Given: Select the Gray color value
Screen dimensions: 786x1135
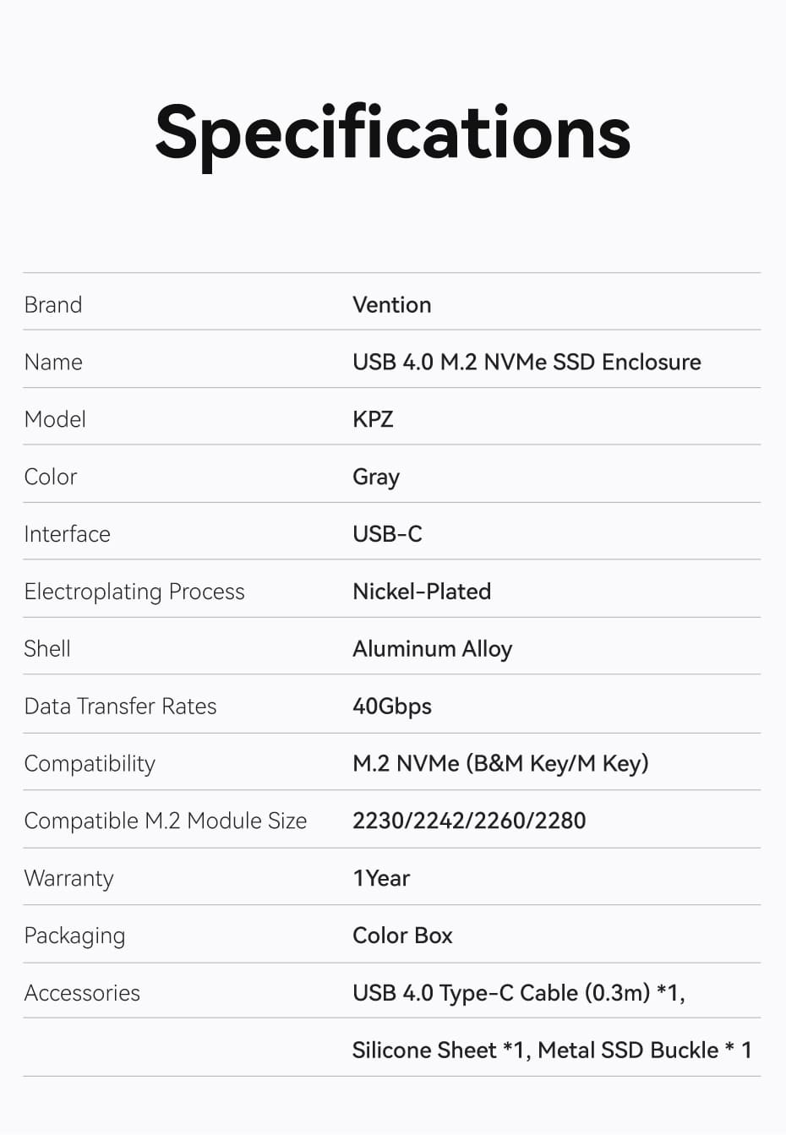Looking at the screenshot, I should point(376,477).
